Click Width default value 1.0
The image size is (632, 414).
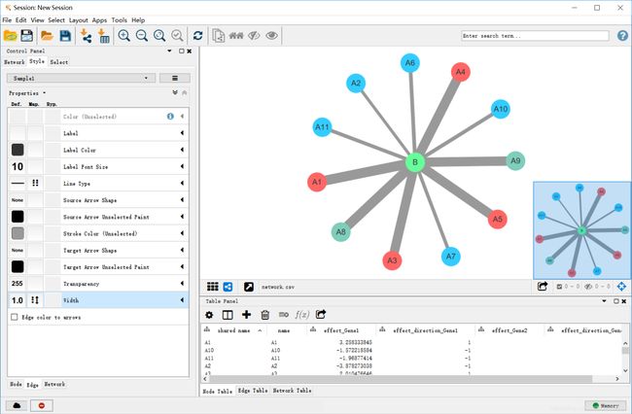18,300
